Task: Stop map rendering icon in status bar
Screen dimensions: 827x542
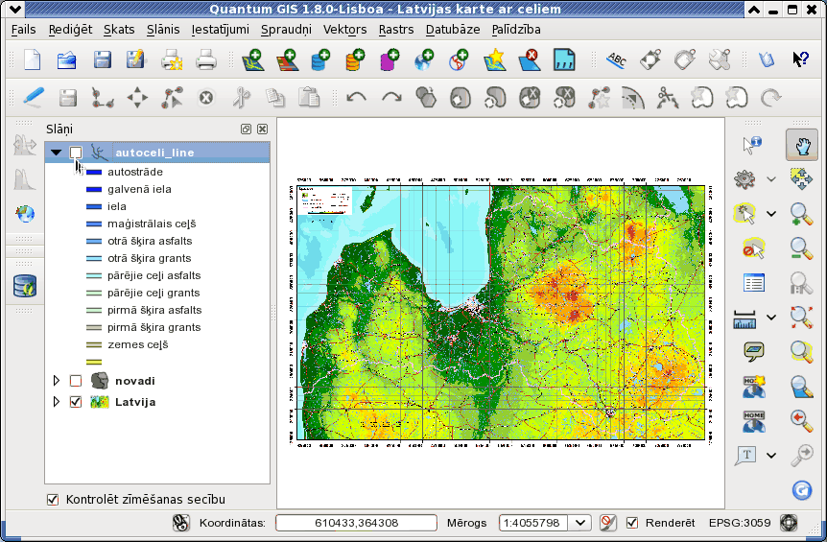Action: pos(608,523)
